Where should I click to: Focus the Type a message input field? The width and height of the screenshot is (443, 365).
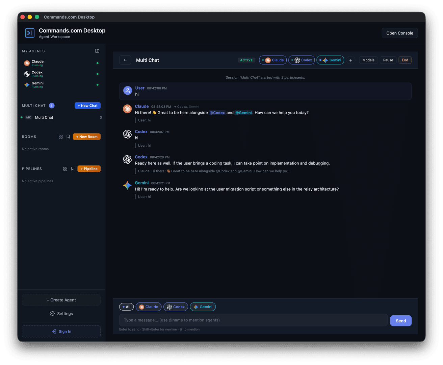[x=253, y=320]
